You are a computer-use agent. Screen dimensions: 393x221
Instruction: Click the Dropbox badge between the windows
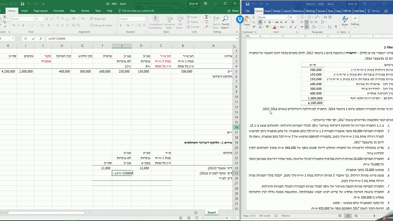[x=240, y=20]
